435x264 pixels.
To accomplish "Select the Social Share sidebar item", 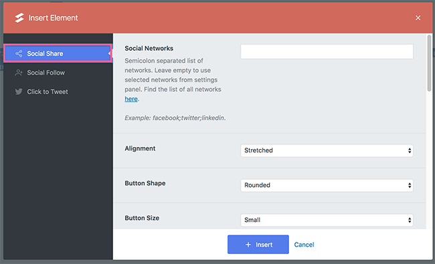I will (x=58, y=53).
